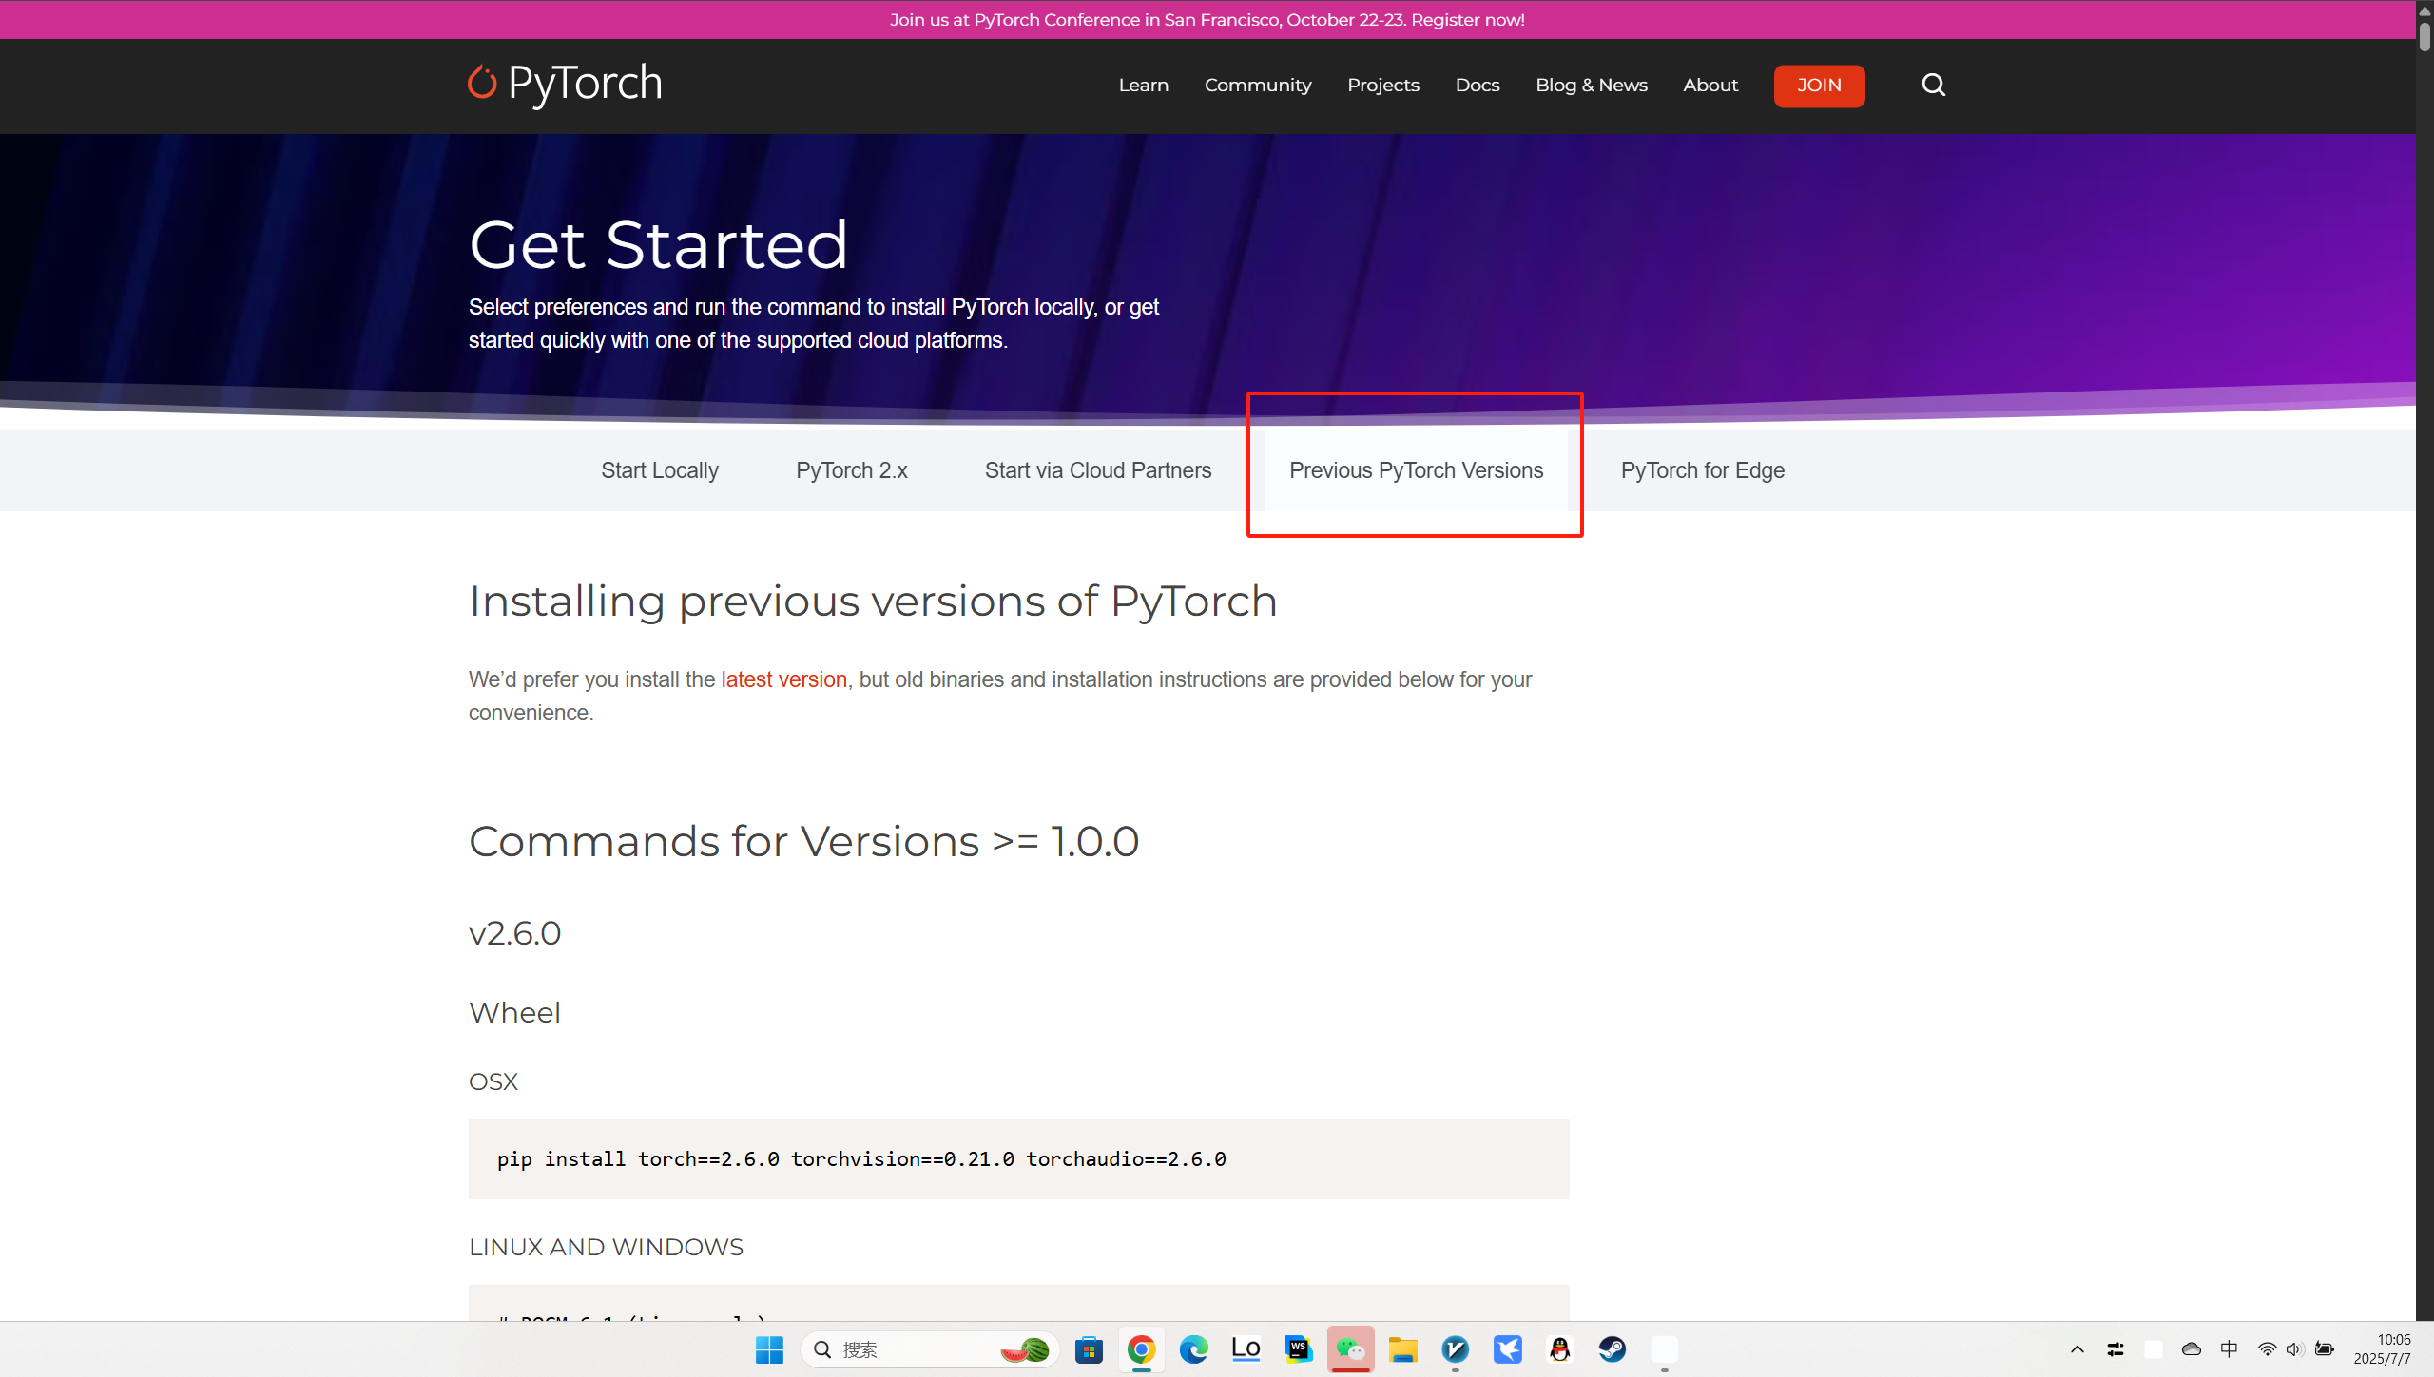Open the Docs menu item
Screen dimensions: 2434x1377
tap(1477, 85)
